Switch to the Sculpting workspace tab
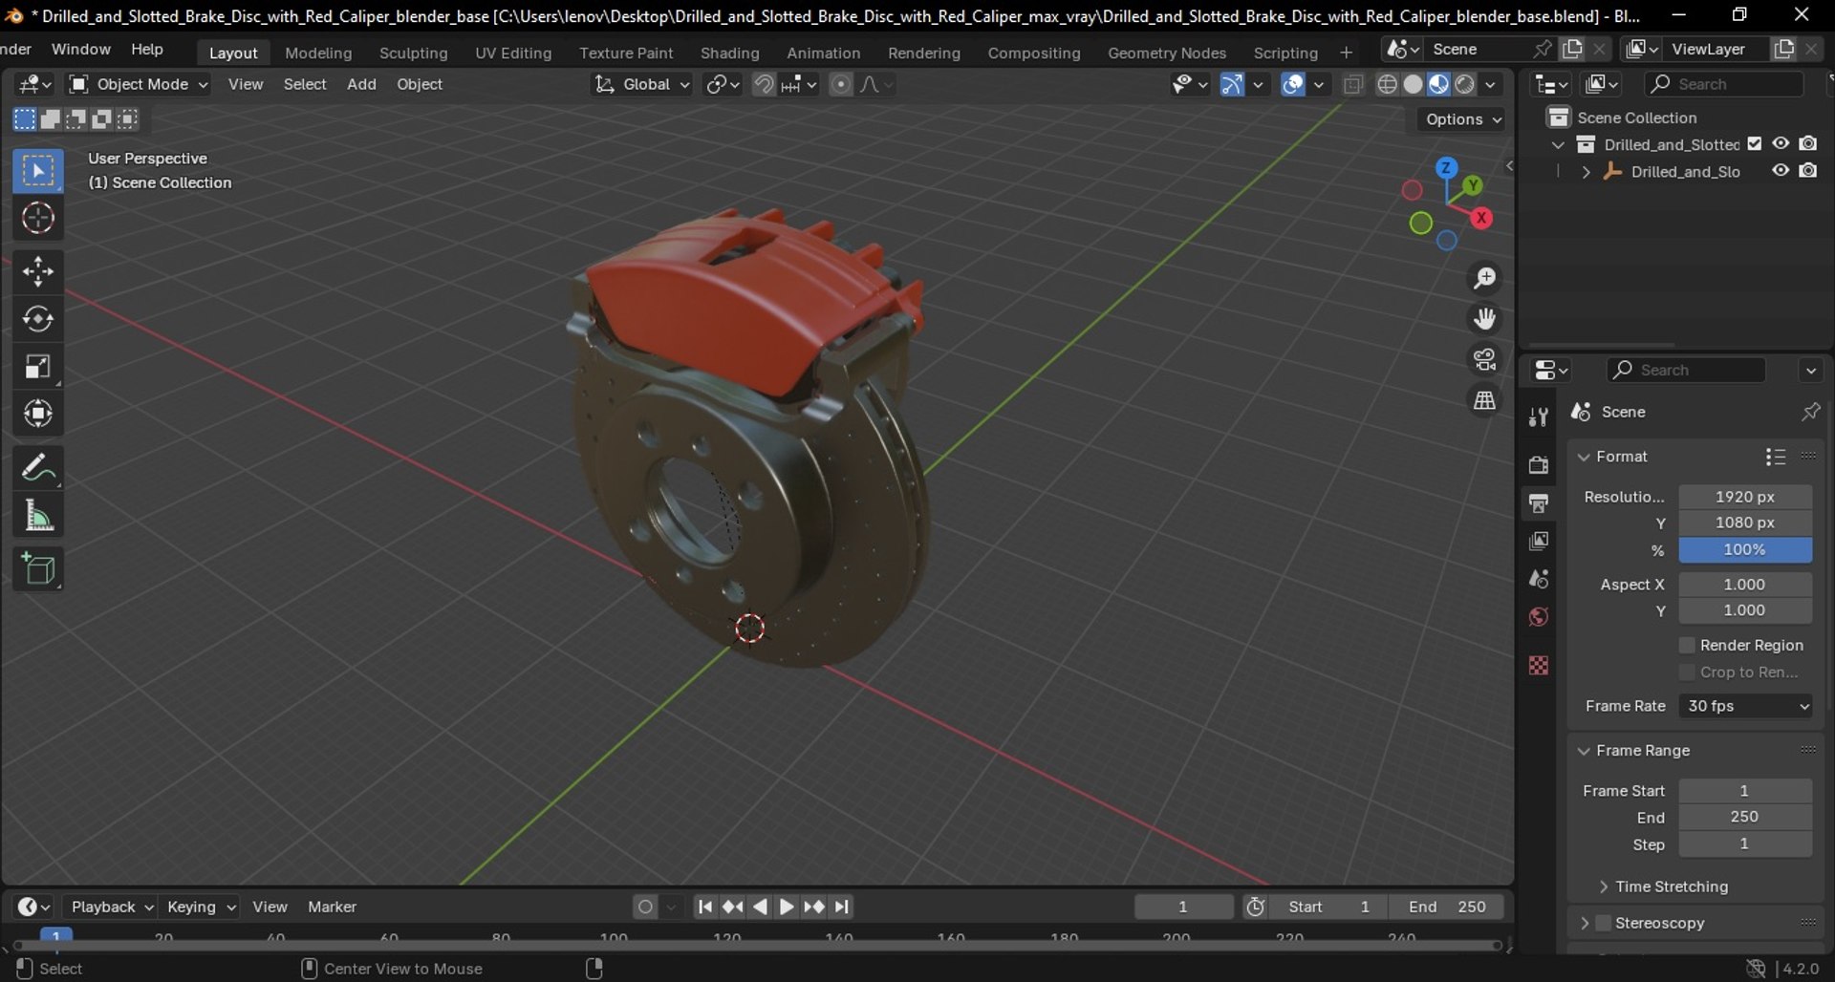The width and height of the screenshot is (1835, 982). pyautogui.click(x=414, y=53)
